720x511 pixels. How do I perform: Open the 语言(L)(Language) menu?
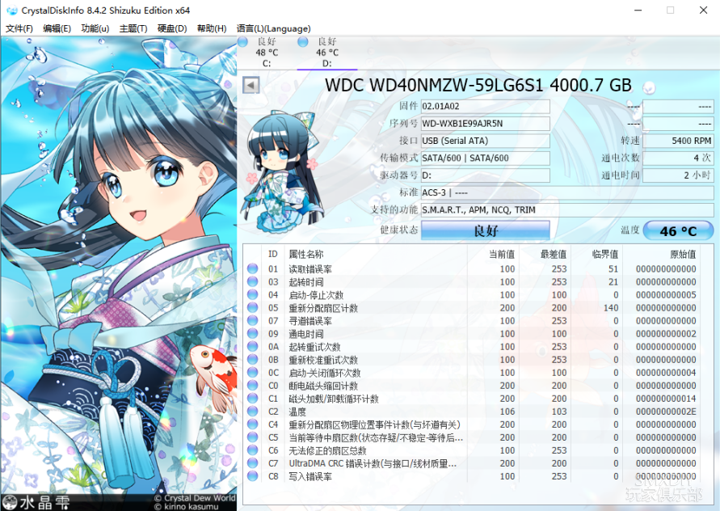[274, 28]
